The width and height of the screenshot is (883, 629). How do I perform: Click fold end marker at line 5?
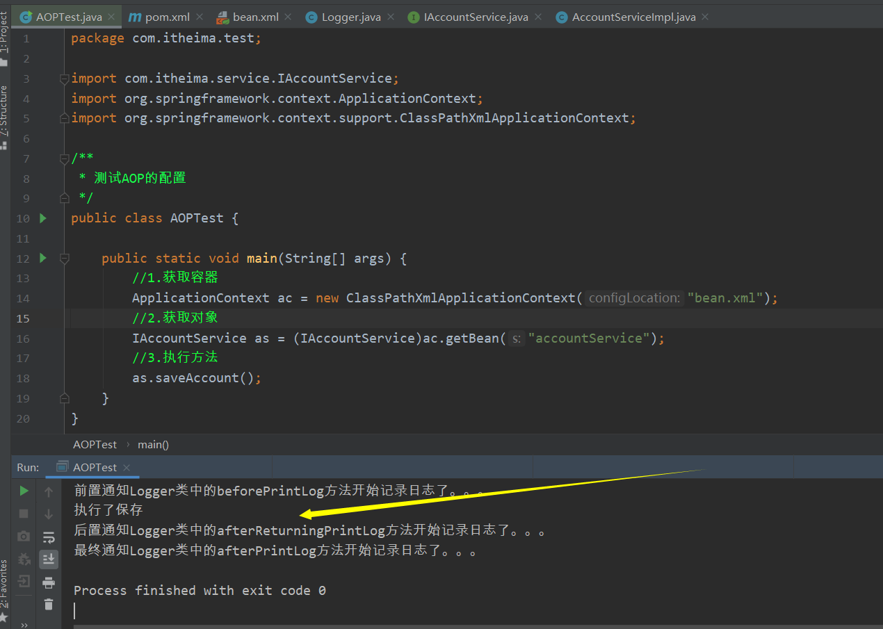[x=65, y=118]
